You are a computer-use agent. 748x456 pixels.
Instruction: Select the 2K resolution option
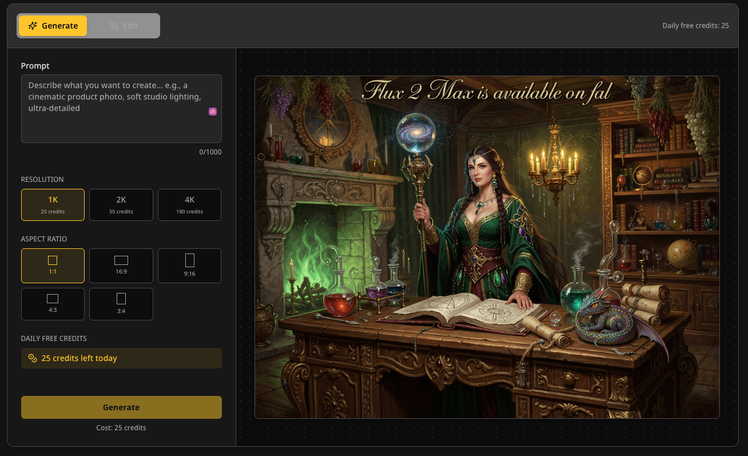[x=121, y=204]
